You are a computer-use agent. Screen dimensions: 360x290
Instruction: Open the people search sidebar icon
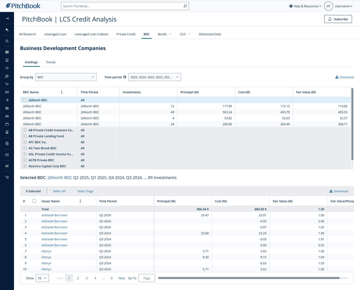tap(7, 41)
